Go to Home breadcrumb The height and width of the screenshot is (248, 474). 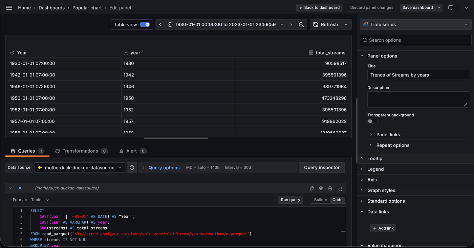pos(24,7)
